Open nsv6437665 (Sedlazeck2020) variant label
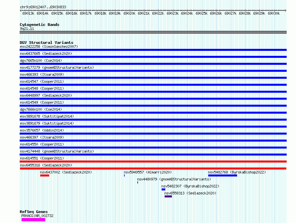Image resolution: width=296 pixels, height=223 pixels. [x=46, y=54]
